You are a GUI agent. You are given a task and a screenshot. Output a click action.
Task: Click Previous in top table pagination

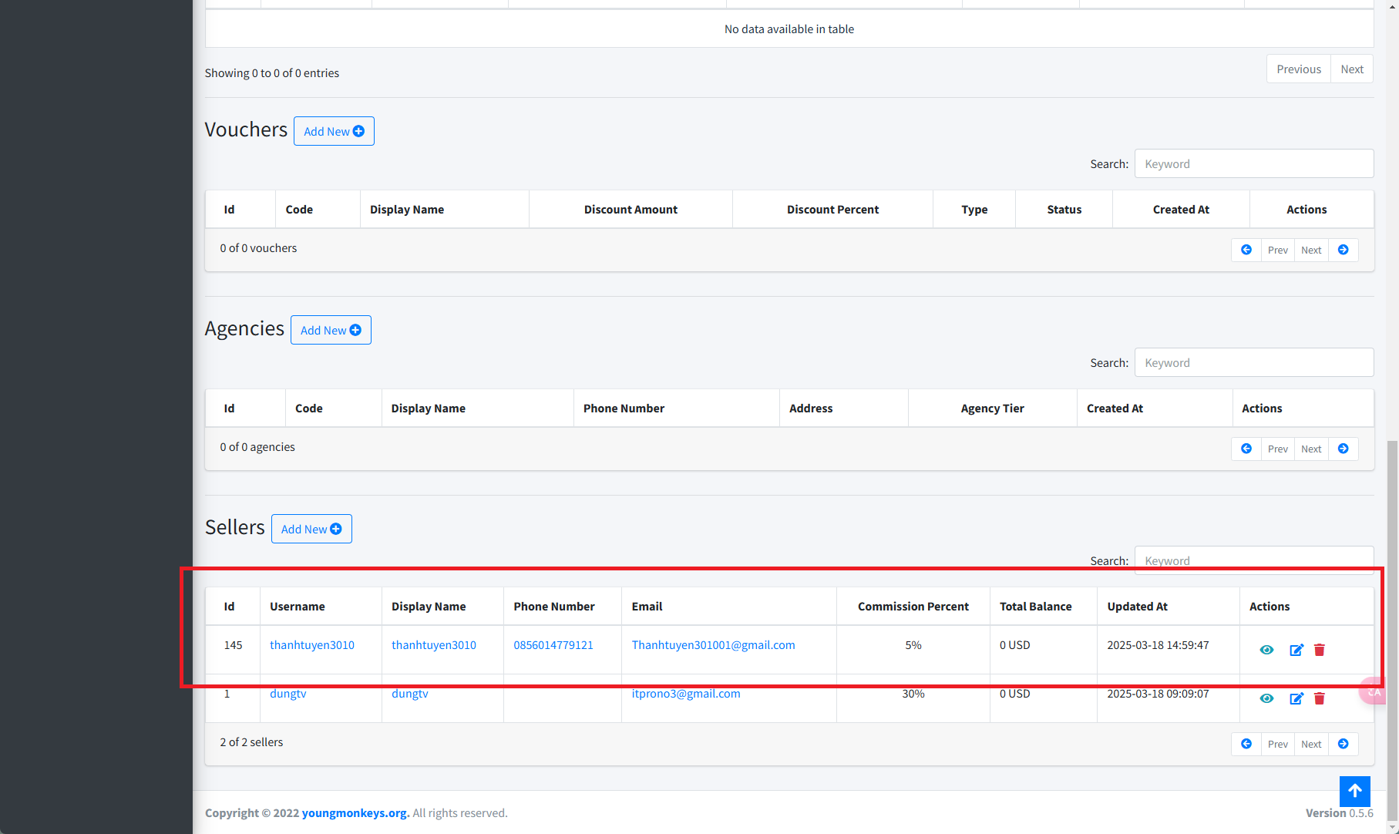1299,69
